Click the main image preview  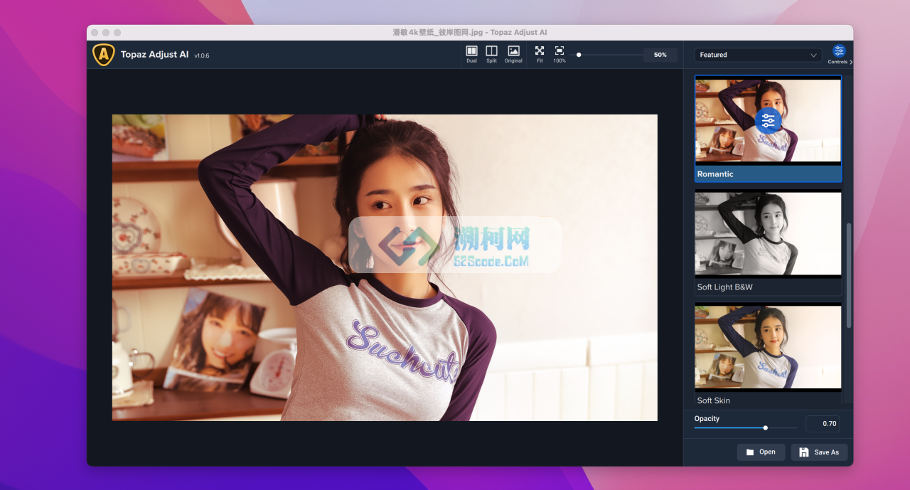(385, 267)
